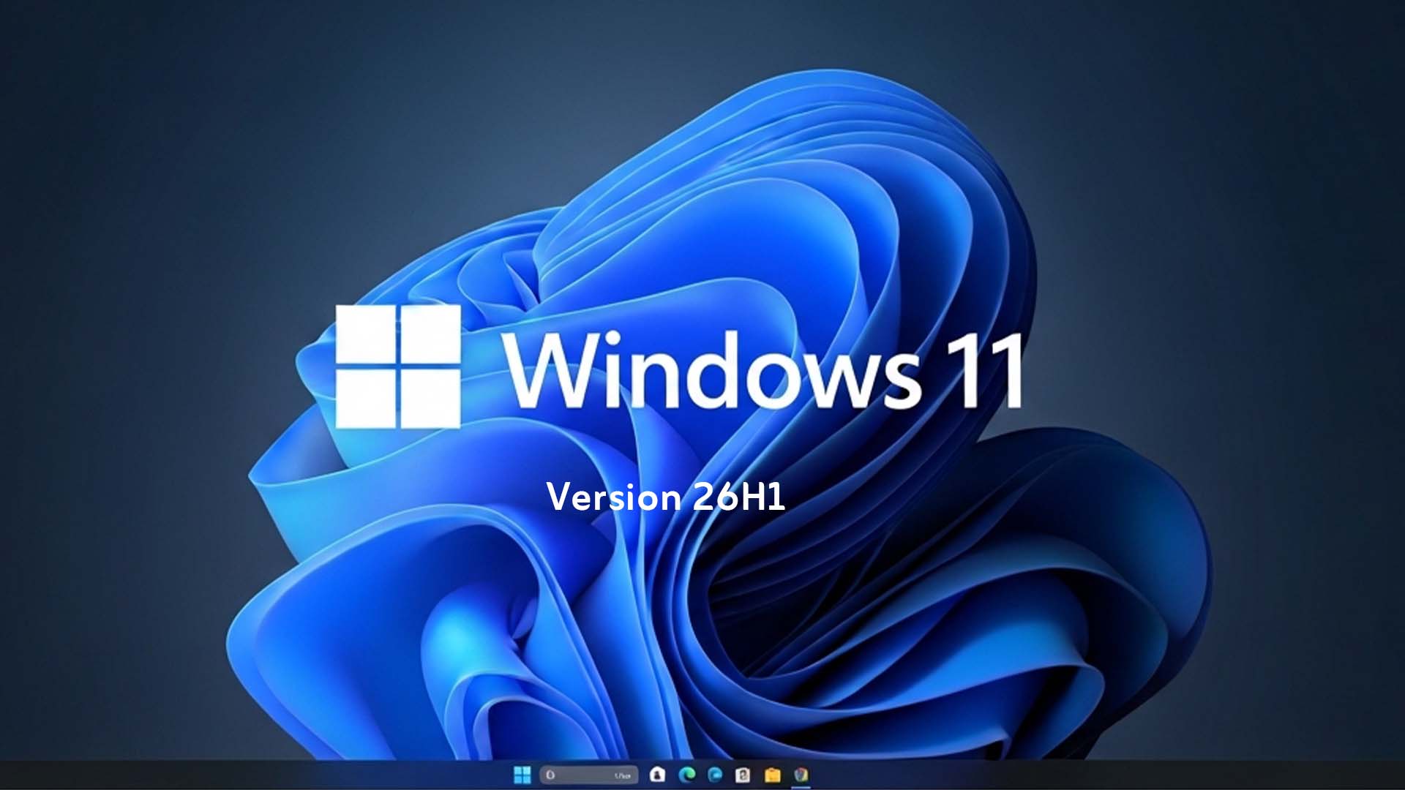Click the colorful shield icon on the taskbar
Image resolution: width=1405 pixels, height=790 pixels.
point(801,774)
